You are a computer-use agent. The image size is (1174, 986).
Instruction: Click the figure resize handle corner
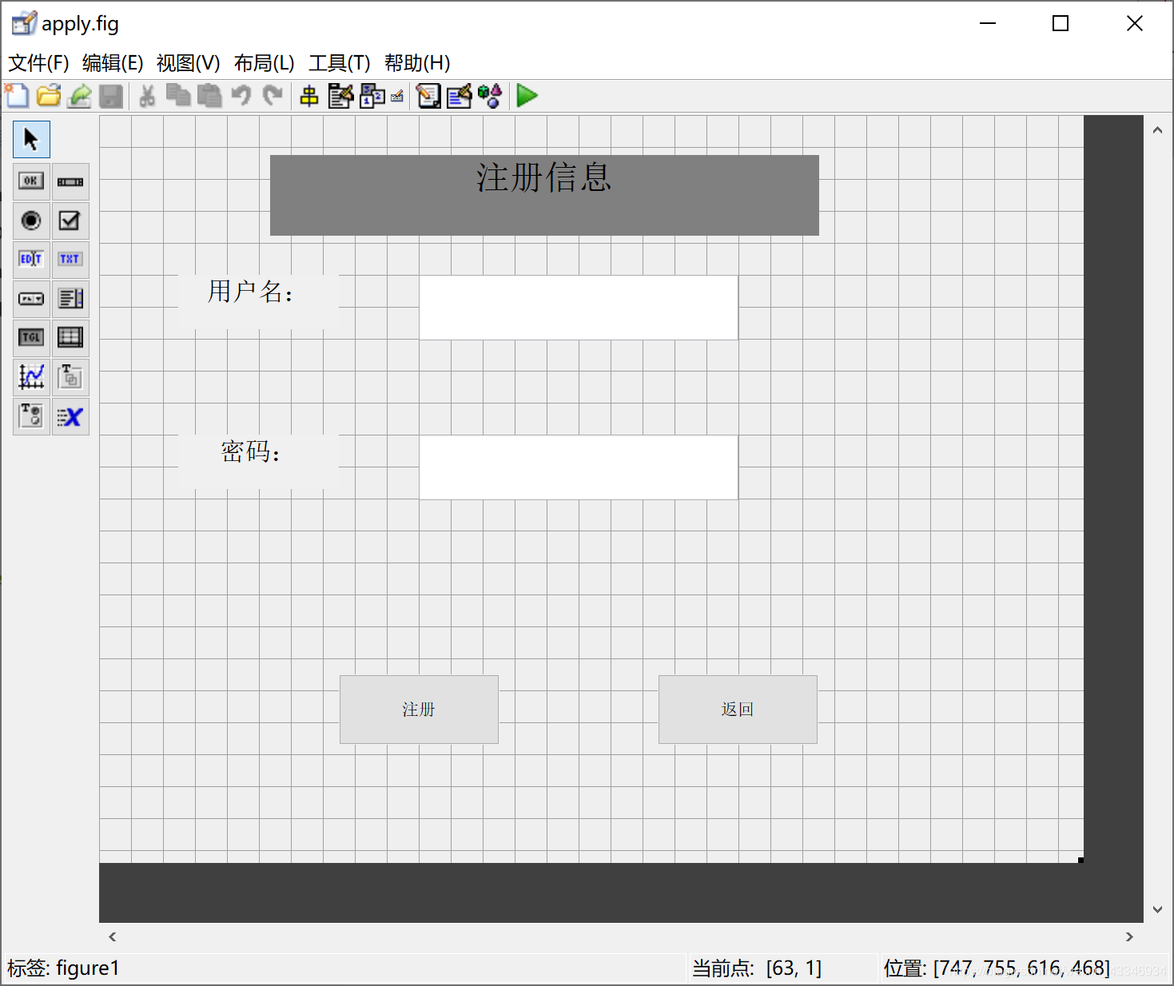coord(1080,860)
